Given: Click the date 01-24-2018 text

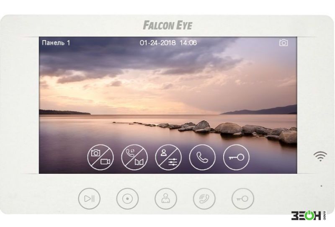Looking at the screenshot, I should pyautogui.click(x=158, y=43).
